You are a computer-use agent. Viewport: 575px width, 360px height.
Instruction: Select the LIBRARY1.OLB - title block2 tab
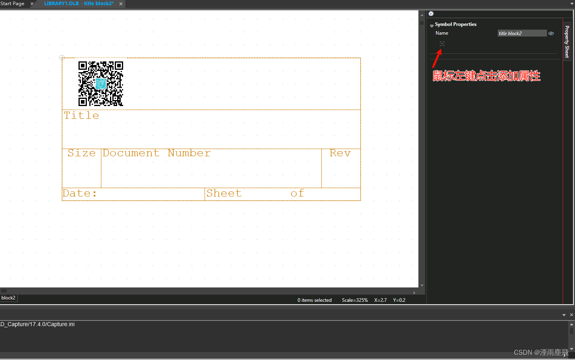click(x=78, y=4)
